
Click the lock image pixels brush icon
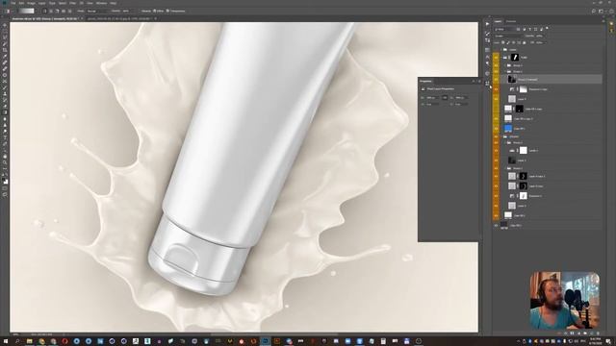[x=508, y=42]
